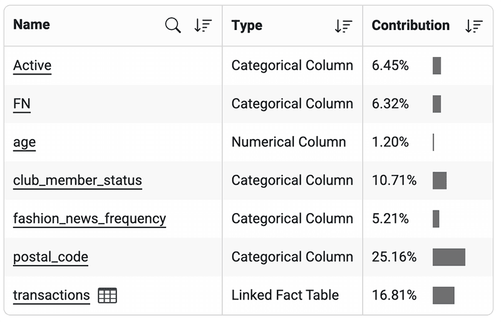Open the age column link
This screenshot has height=322, width=501.
tap(24, 142)
